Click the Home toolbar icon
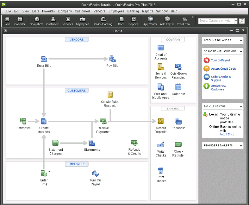The image size is (249, 205). [7, 21]
